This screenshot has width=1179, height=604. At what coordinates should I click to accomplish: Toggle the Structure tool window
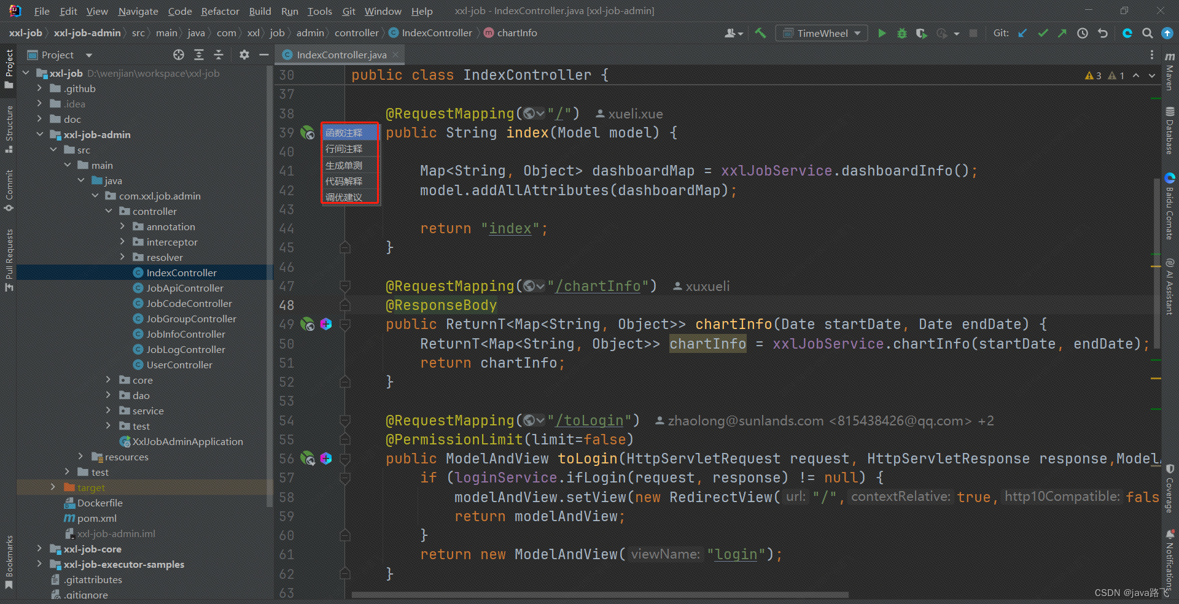coord(9,129)
